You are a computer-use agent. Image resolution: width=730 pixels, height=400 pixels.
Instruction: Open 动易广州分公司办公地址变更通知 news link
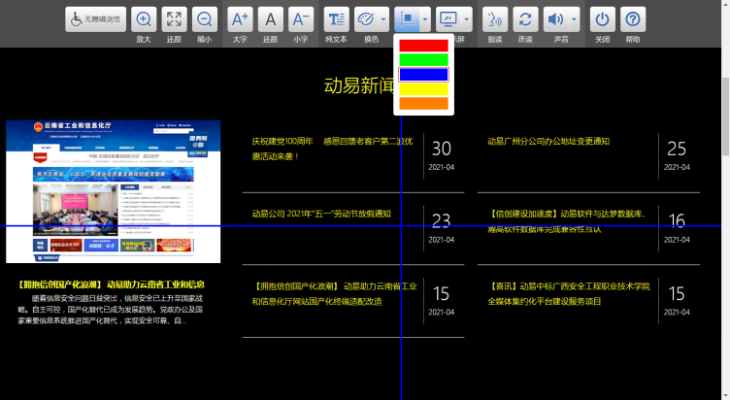(x=548, y=142)
